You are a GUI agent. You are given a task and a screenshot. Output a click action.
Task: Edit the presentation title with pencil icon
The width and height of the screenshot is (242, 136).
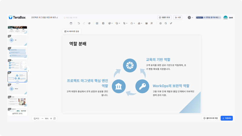coord(57,18)
